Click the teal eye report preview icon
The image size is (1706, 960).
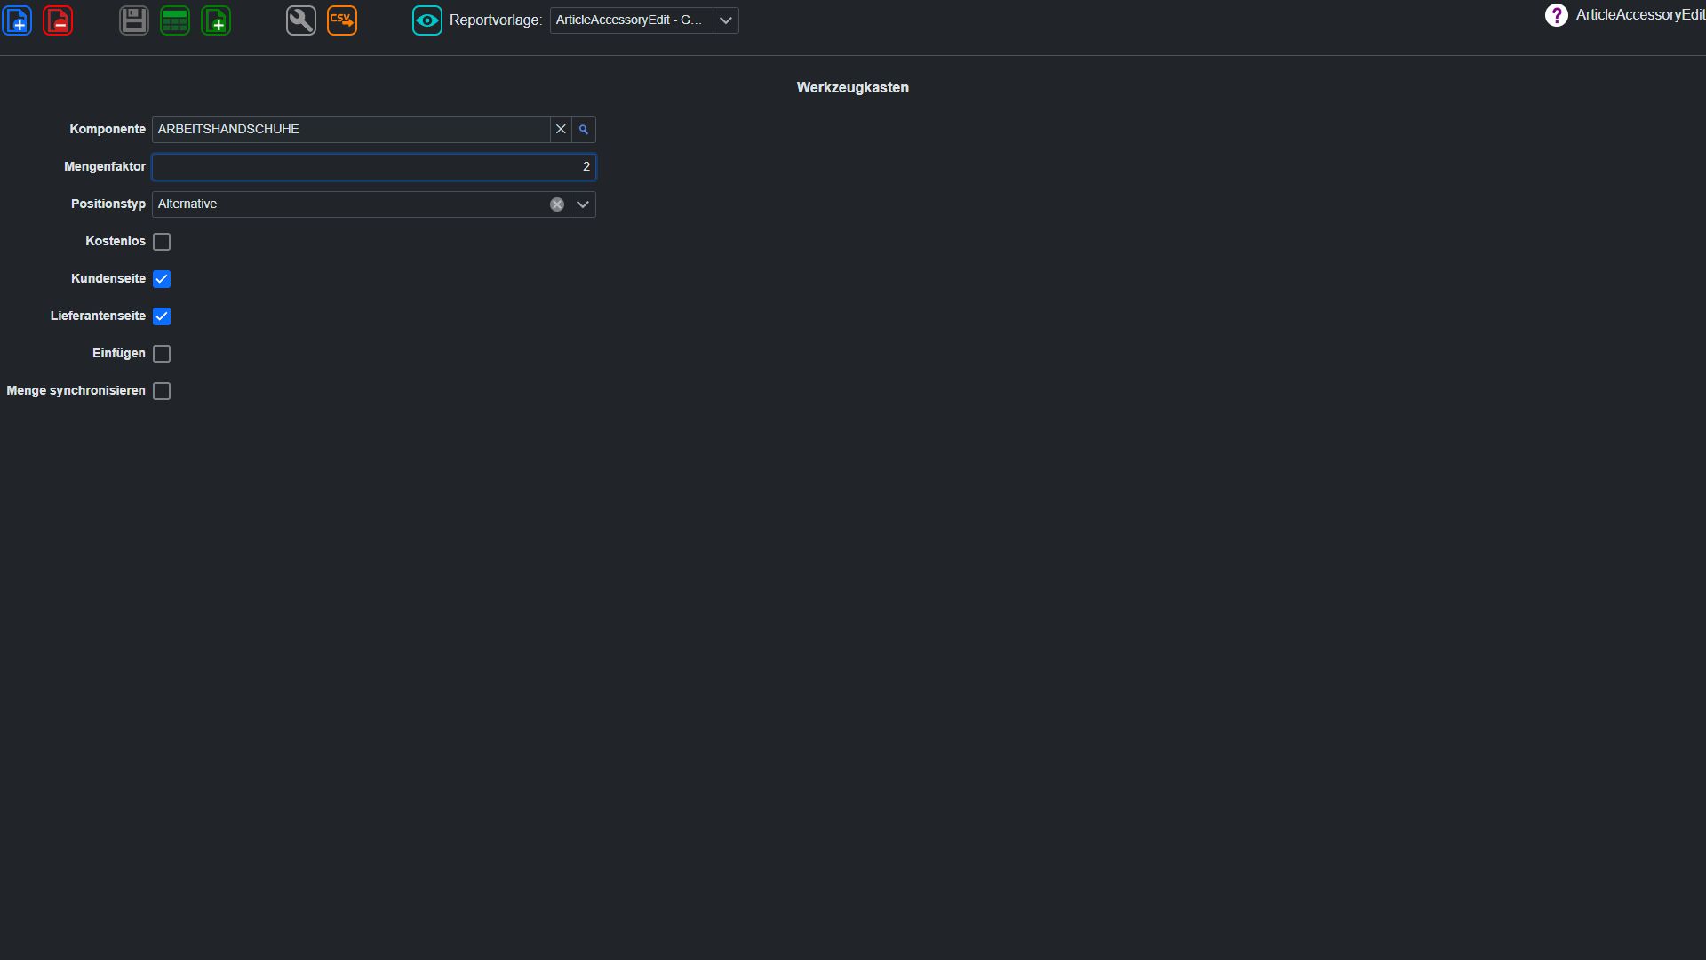coord(427,20)
